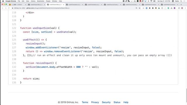
Task: Click 'window.addEventListener' in the code
Action: click(42, 48)
